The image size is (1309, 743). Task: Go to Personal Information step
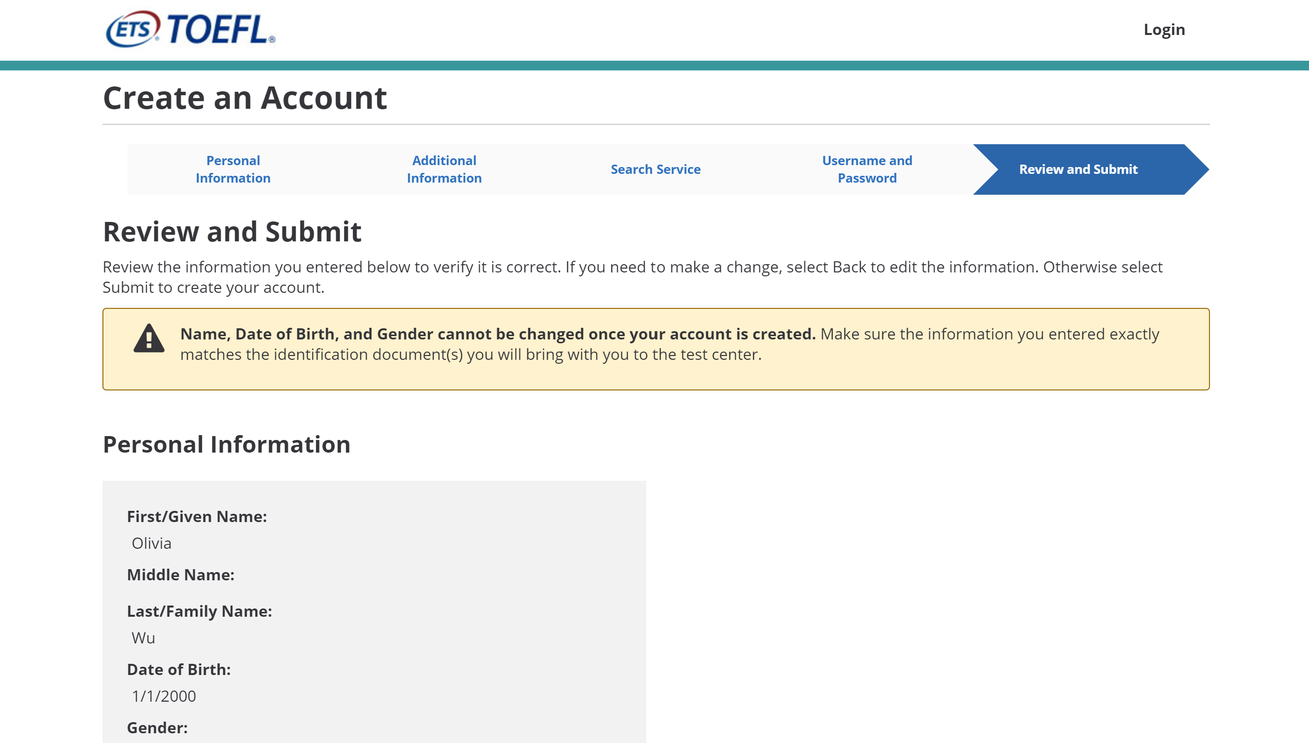click(233, 169)
